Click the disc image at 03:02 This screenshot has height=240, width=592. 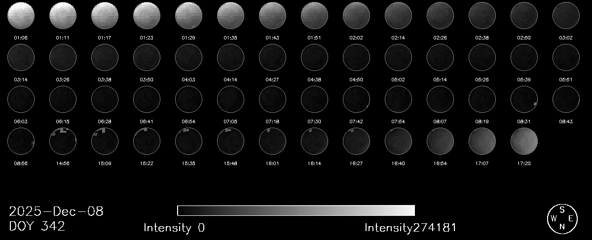tap(566, 16)
